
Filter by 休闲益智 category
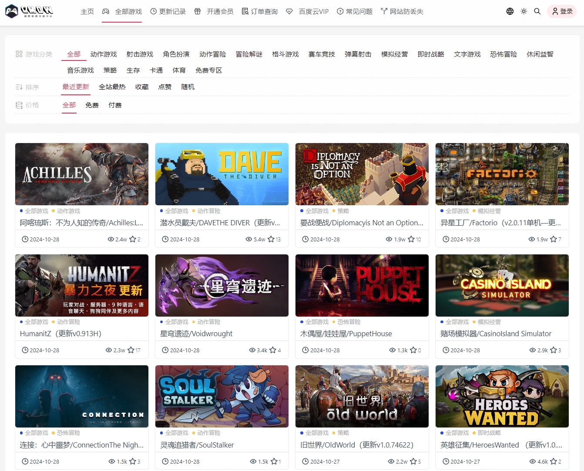point(540,54)
